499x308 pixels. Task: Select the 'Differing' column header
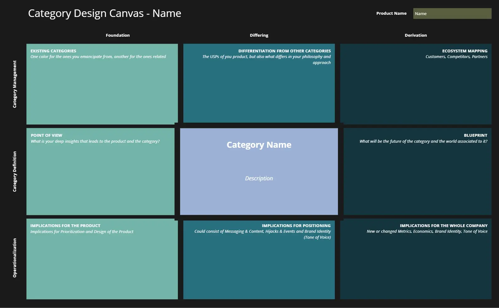(x=259, y=35)
